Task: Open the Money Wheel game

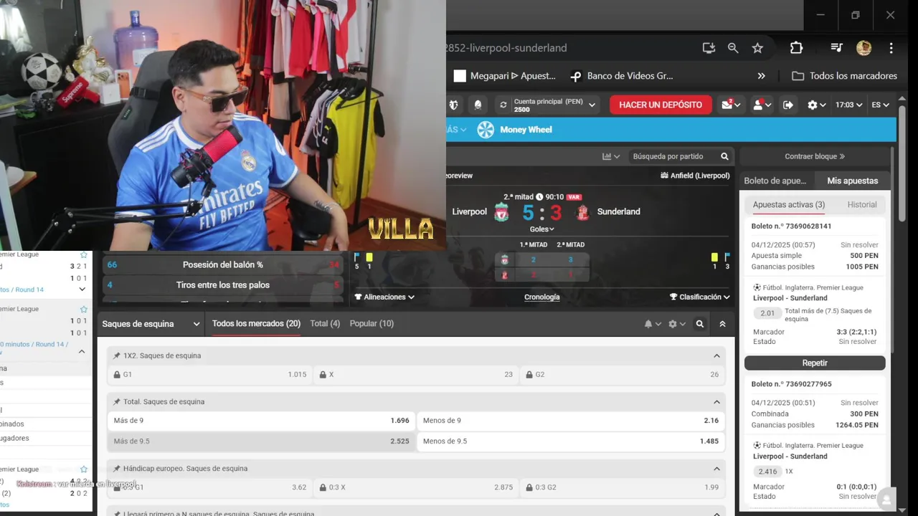Action: point(526,130)
